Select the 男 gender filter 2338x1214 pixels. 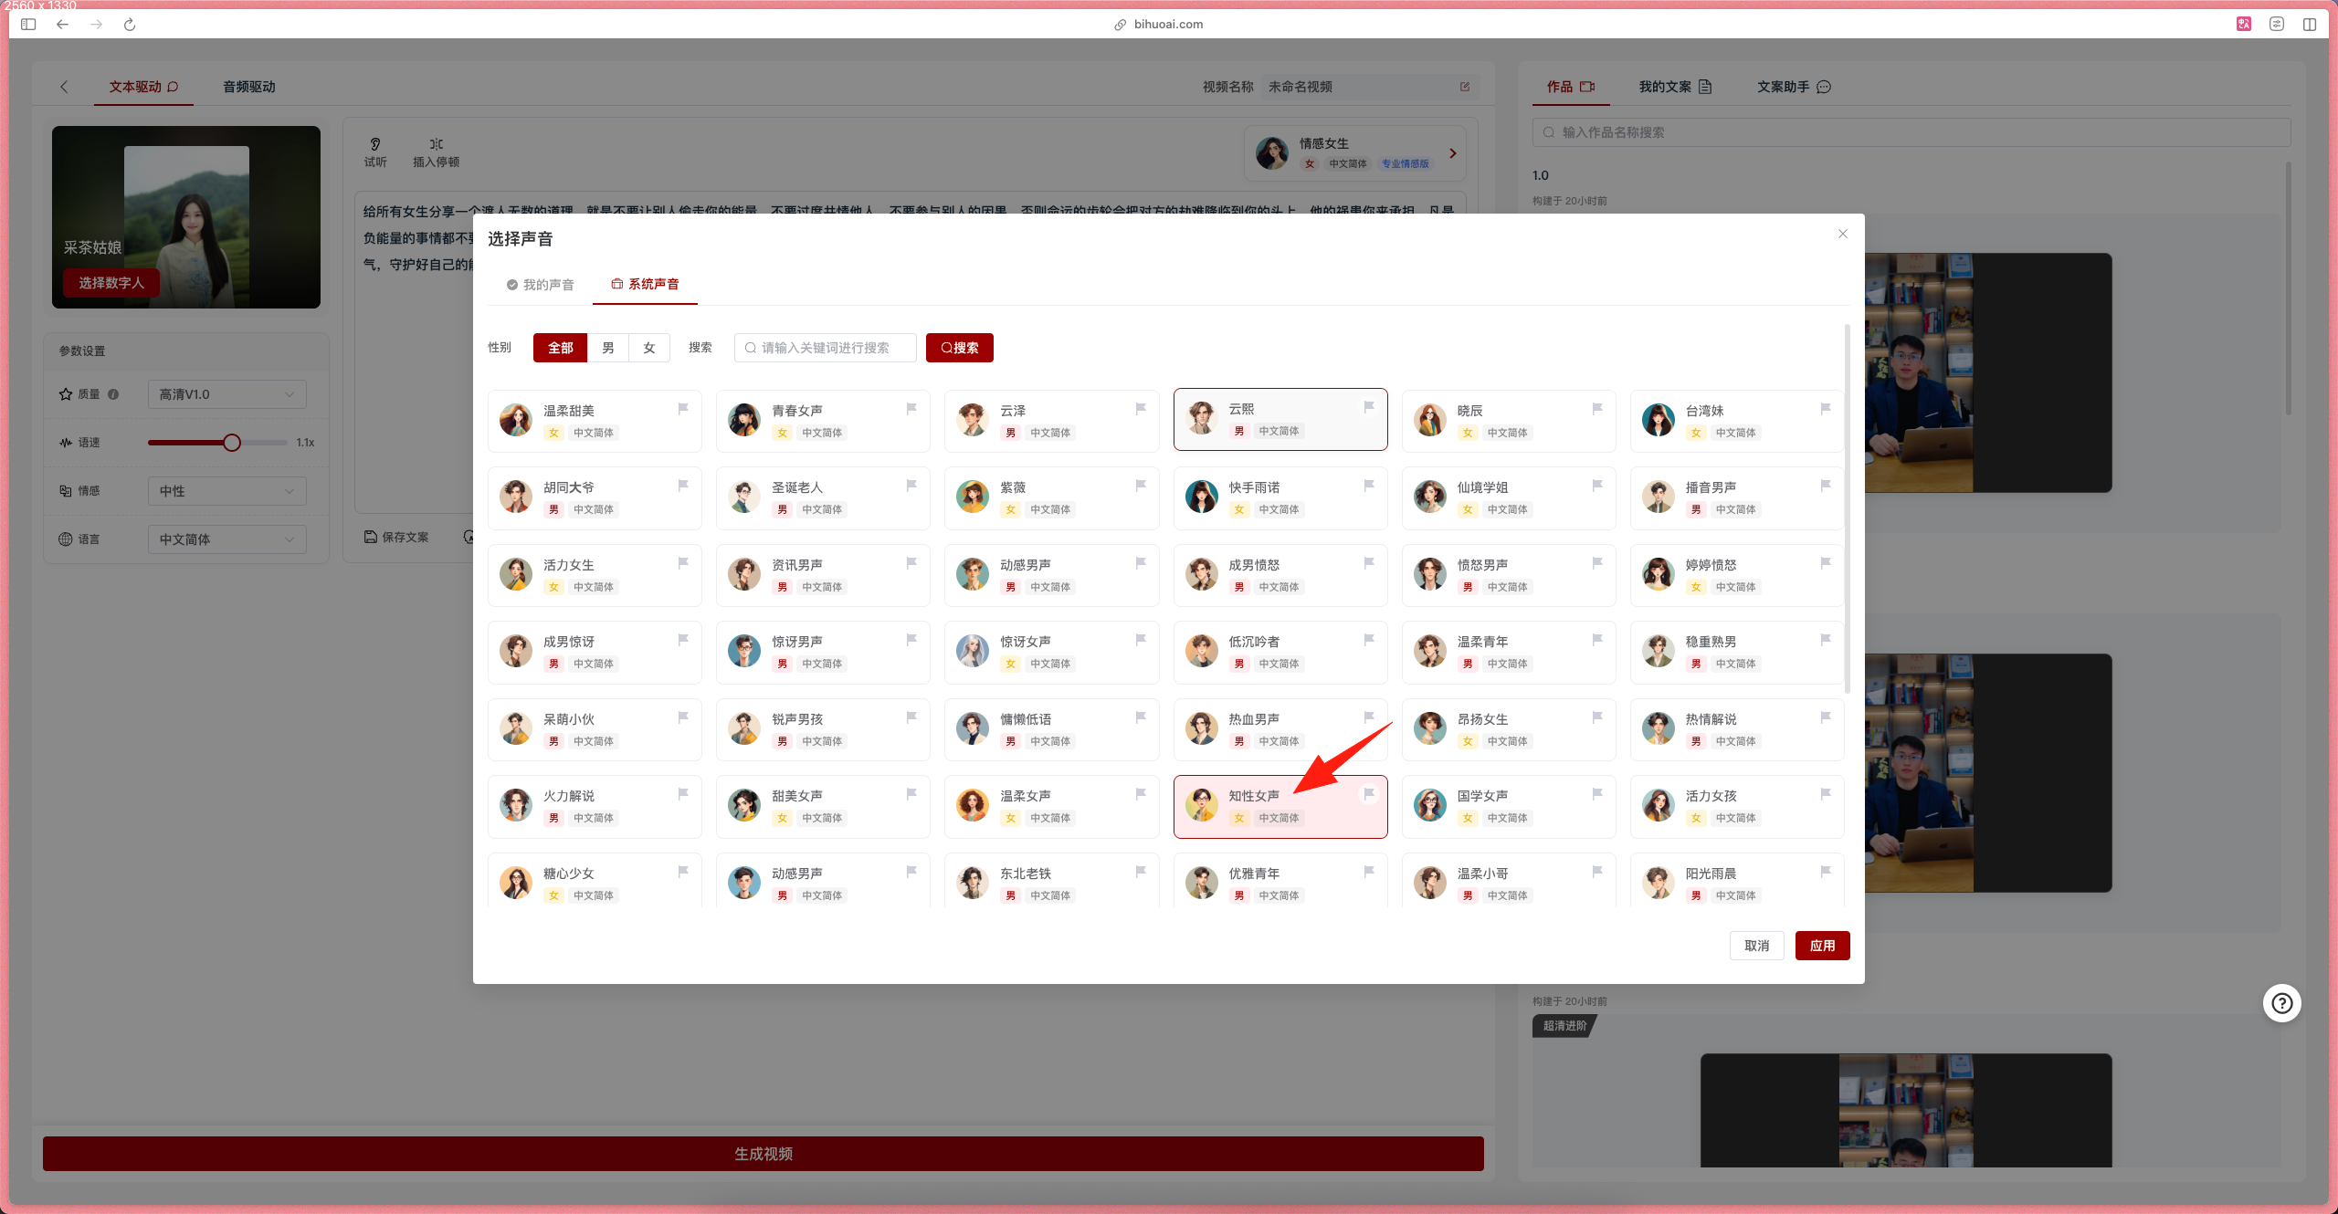[608, 348]
